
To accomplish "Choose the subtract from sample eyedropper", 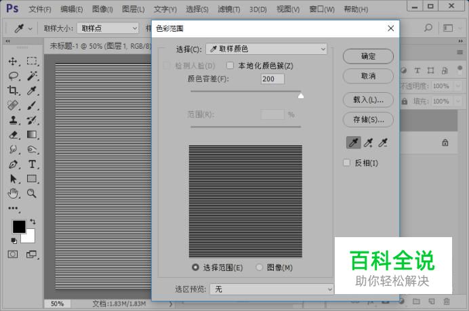I will tap(383, 143).
